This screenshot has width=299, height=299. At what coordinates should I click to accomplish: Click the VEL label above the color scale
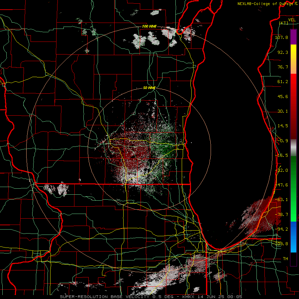[292, 20]
